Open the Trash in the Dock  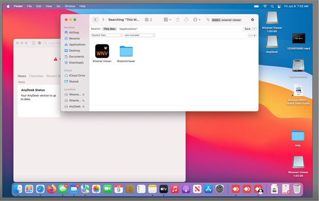point(297,189)
